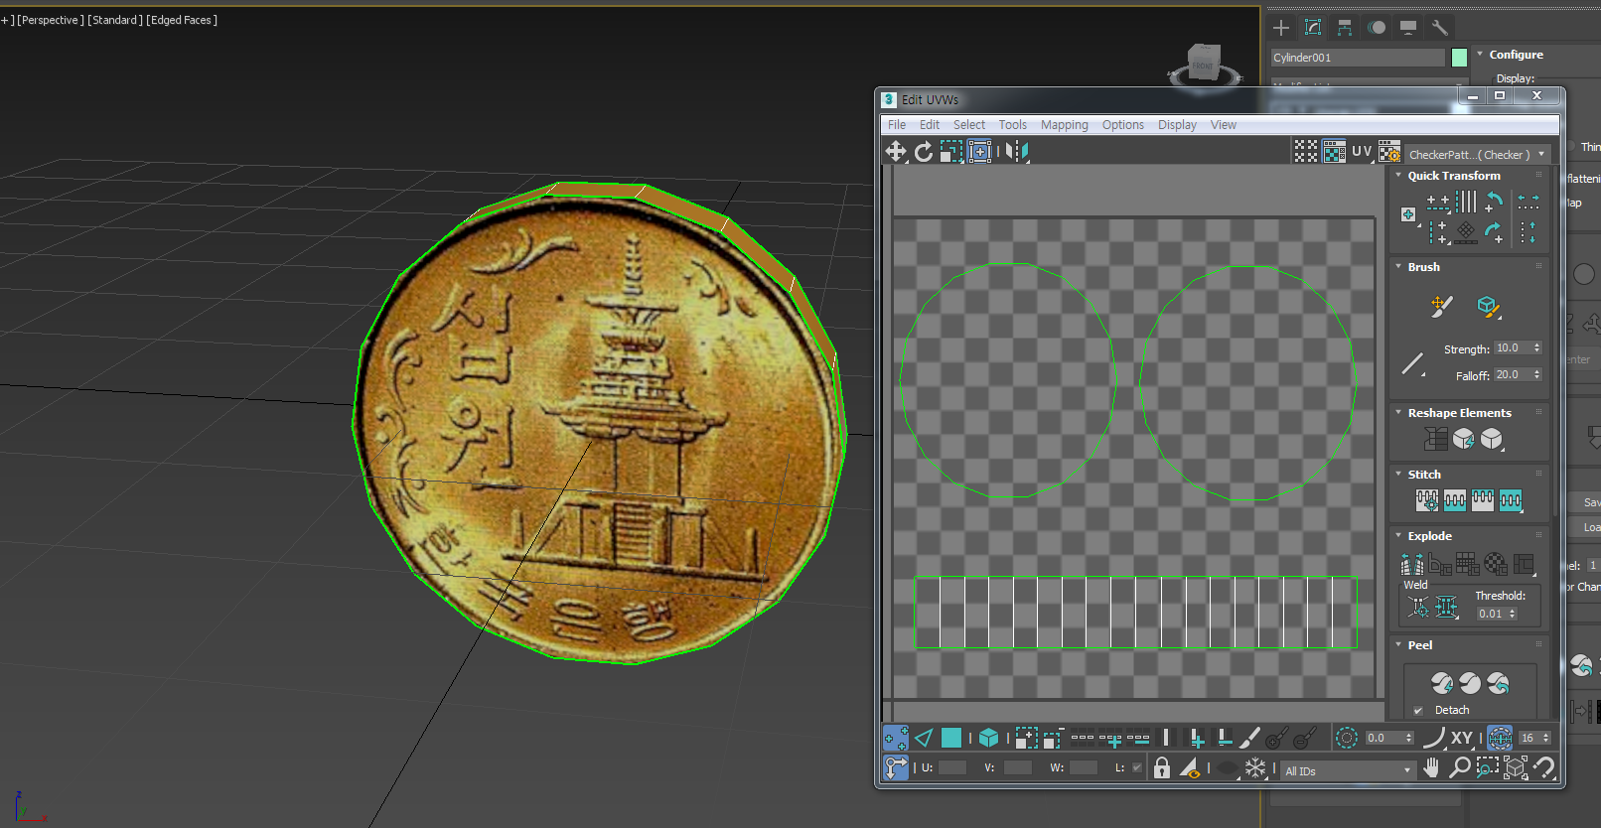This screenshot has width=1601, height=828.
Task: Toggle the checker map display button
Action: click(x=1334, y=151)
